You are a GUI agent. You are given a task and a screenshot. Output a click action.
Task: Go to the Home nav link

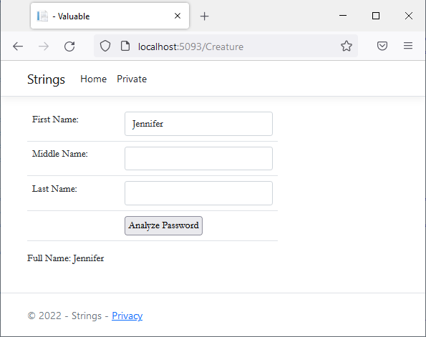94,79
